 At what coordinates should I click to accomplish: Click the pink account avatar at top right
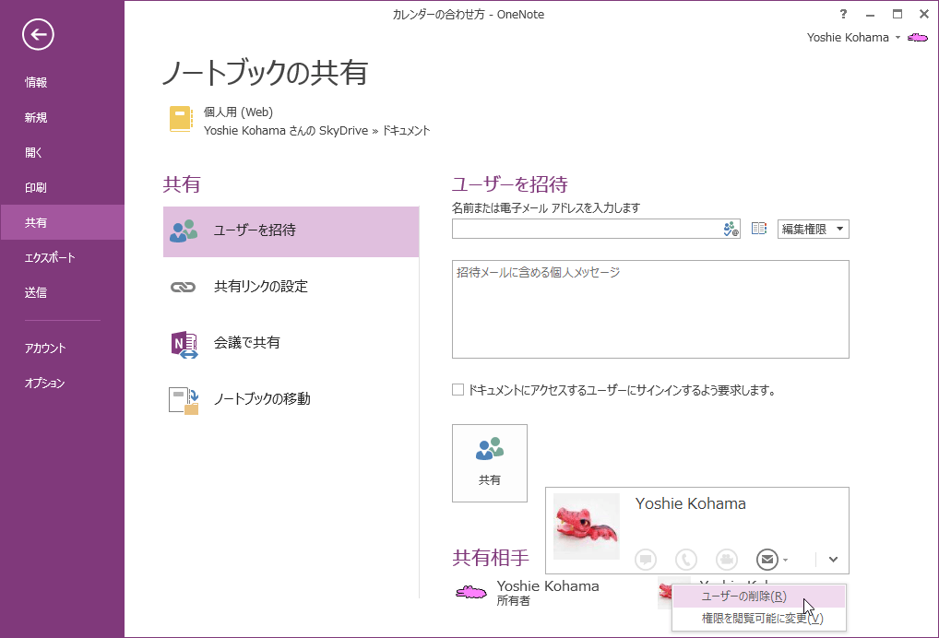click(x=918, y=37)
